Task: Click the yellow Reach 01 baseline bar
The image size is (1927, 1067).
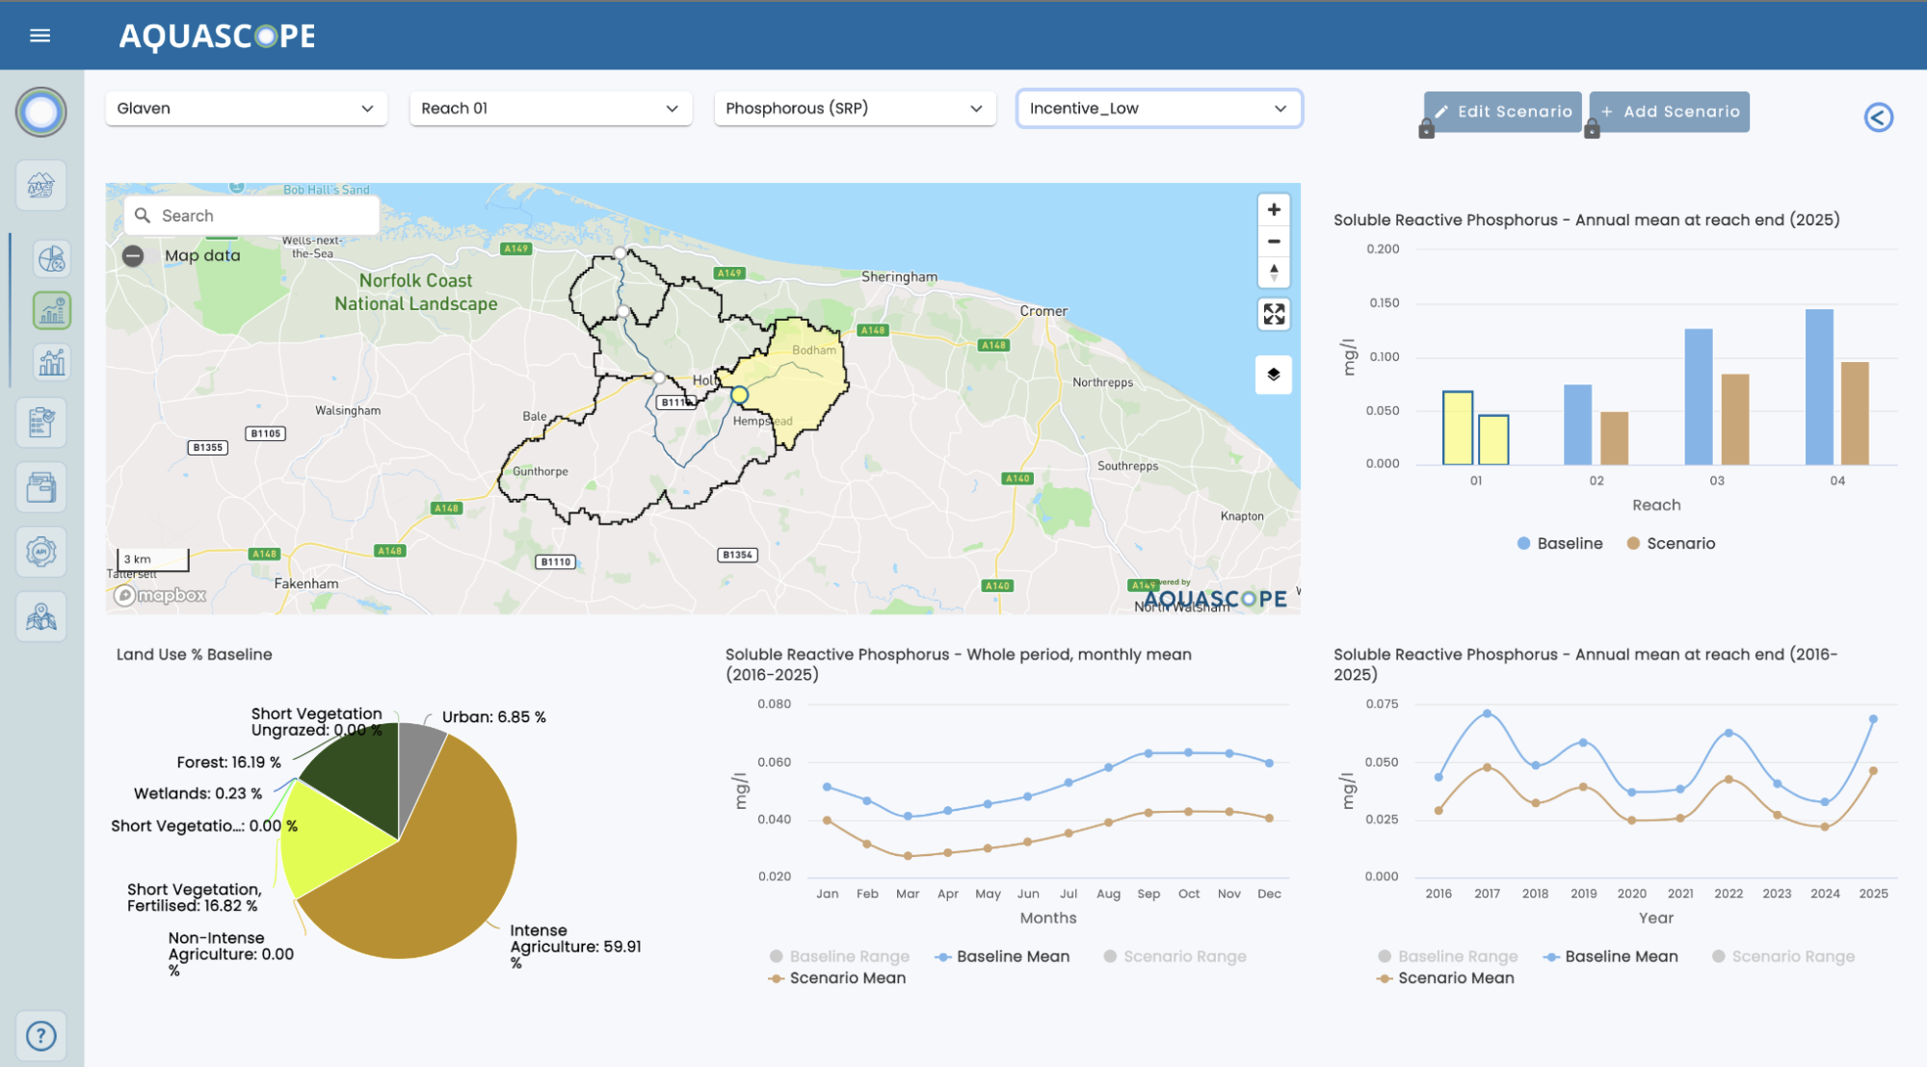Action: pos(1458,429)
